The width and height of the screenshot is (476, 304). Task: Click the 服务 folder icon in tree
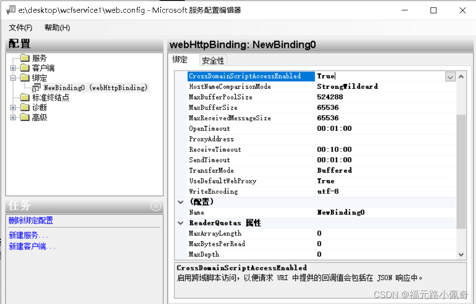(x=25, y=59)
